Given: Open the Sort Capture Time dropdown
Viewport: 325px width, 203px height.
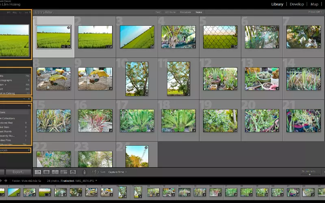Looking at the screenshot, I should tap(117, 172).
